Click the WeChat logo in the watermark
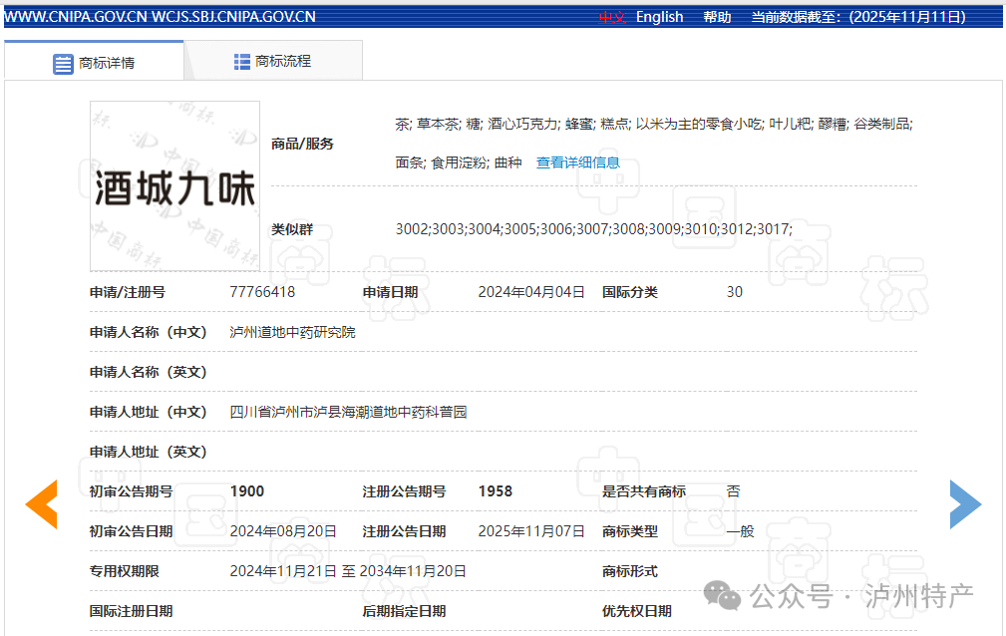The width and height of the screenshot is (1006, 636). click(x=723, y=596)
